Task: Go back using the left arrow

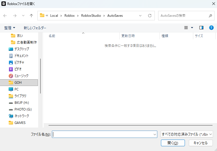Action: [5, 16]
